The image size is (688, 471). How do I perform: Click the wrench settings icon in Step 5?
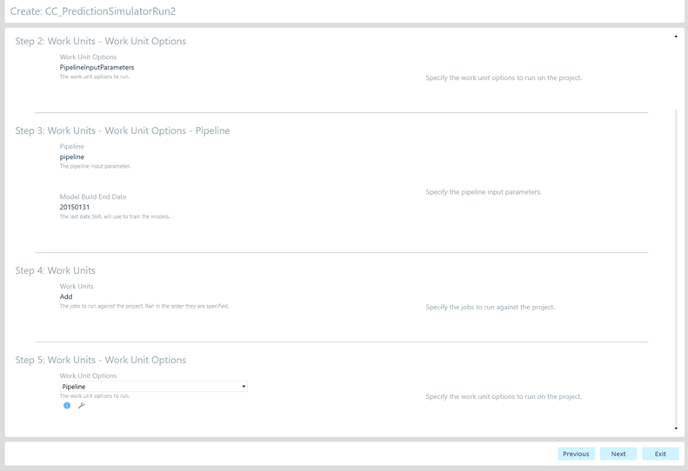pyautogui.click(x=82, y=406)
